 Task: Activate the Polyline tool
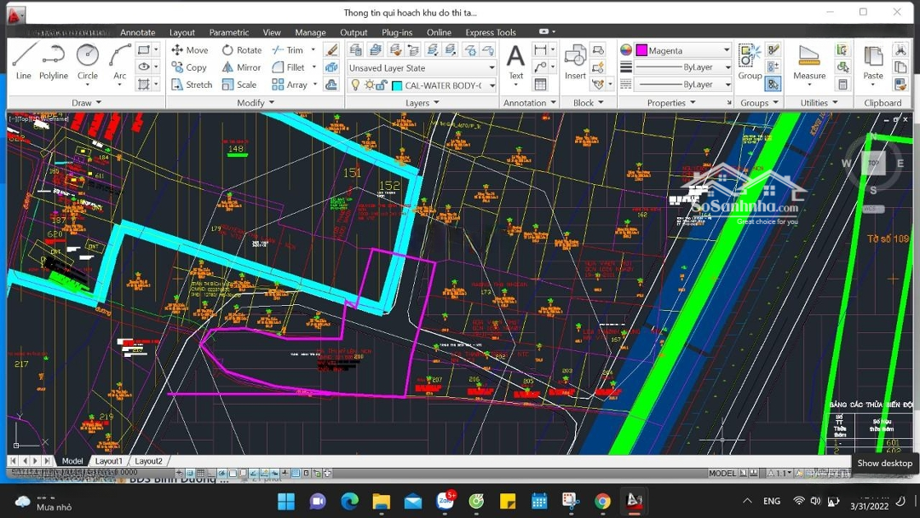[53, 61]
